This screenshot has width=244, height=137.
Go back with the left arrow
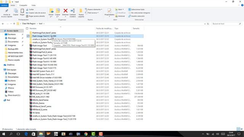[3, 24]
